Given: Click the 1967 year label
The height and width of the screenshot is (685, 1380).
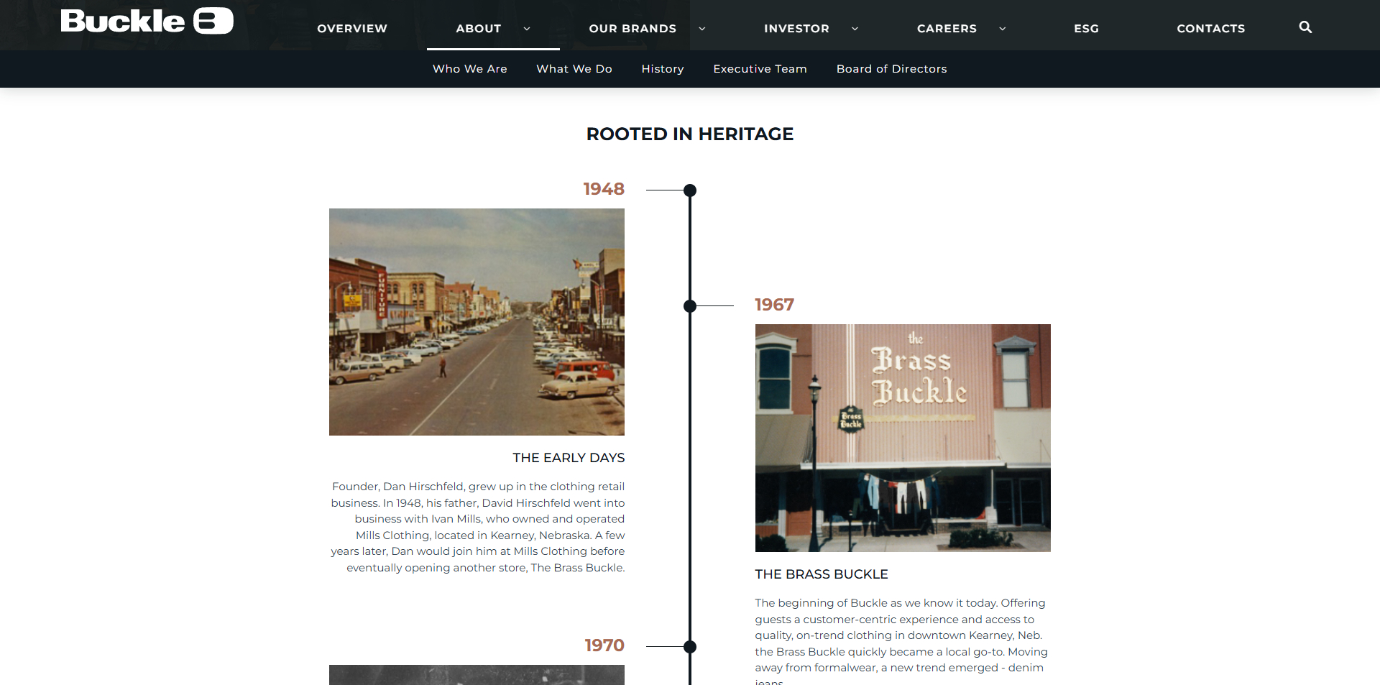Looking at the screenshot, I should click(x=774, y=305).
